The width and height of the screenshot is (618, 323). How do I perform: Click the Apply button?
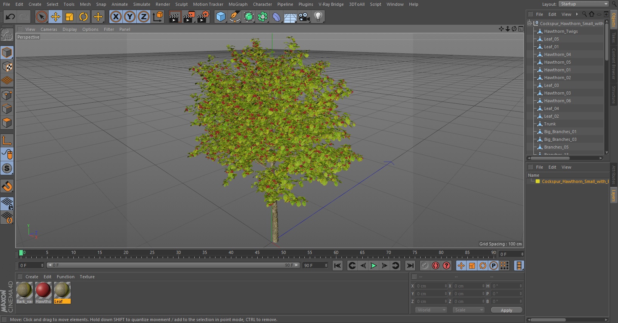tap(506, 310)
